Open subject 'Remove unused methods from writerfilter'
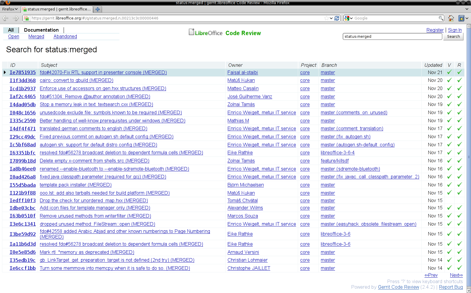Image resolution: width=471 pixels, height=293 pixels. coord(95,216)
